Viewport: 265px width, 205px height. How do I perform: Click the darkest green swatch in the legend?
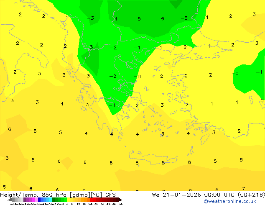pyautogui.click(x=54, y=200)
